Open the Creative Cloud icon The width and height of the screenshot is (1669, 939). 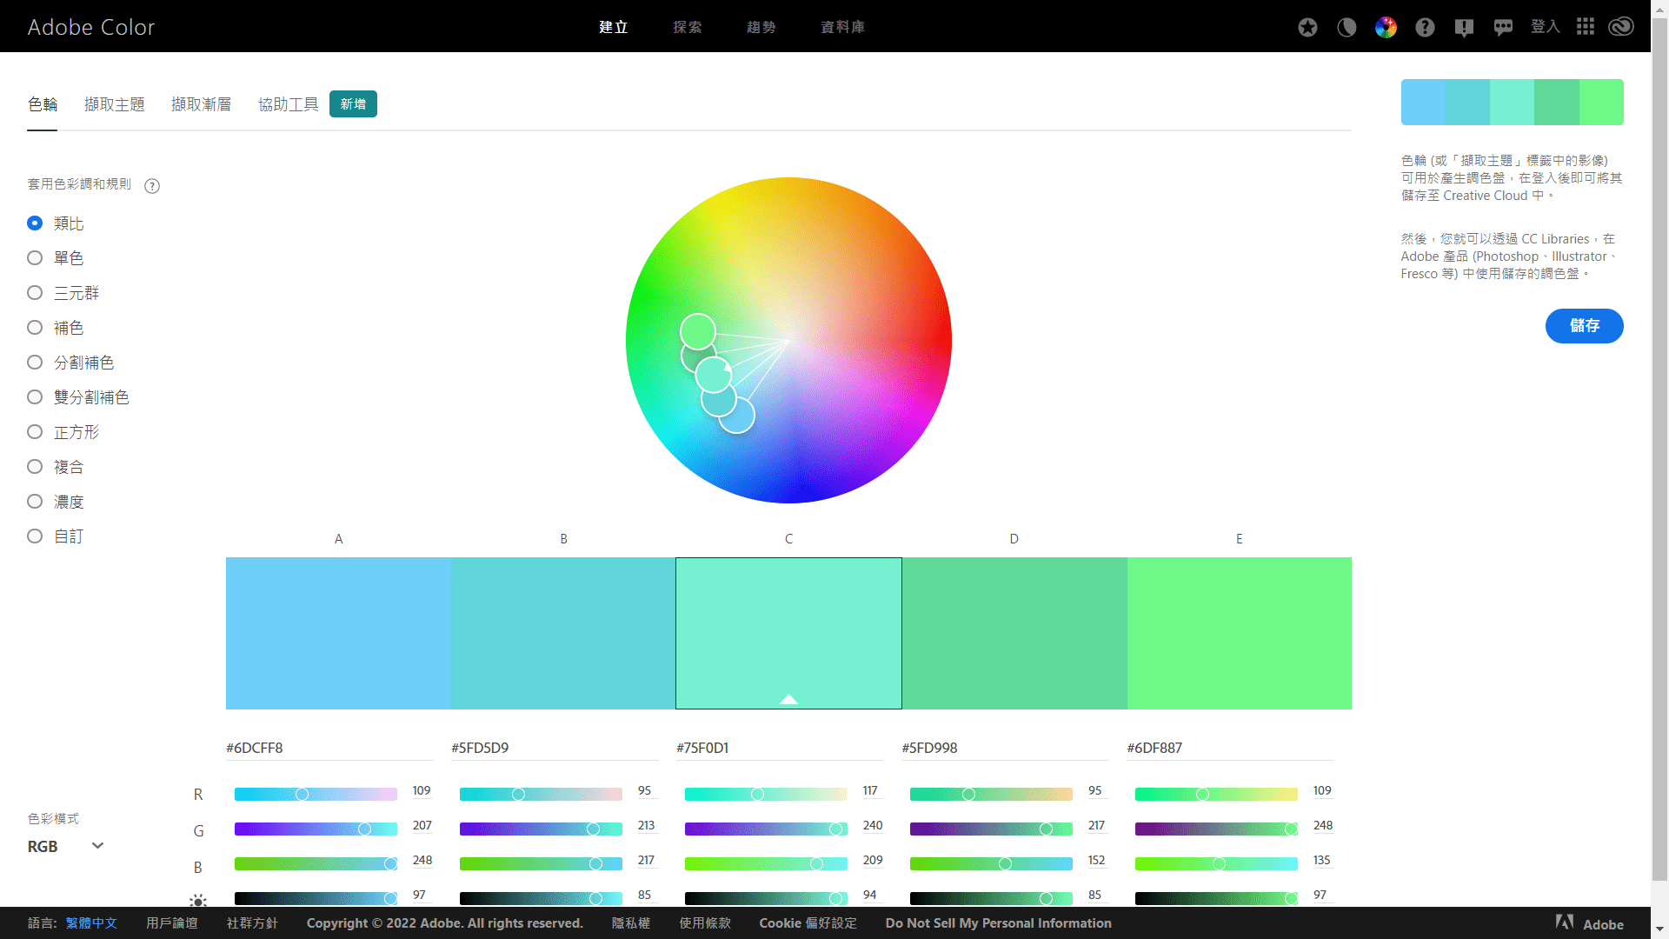pyautogui.click(x=1621, y=27)
